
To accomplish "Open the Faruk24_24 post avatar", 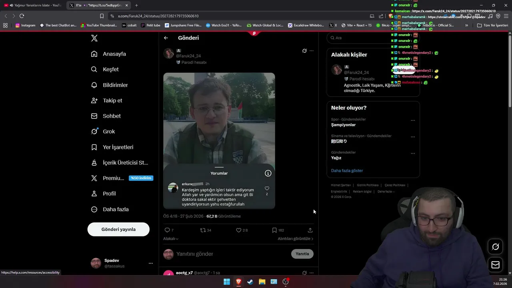I will coord(168,54).
